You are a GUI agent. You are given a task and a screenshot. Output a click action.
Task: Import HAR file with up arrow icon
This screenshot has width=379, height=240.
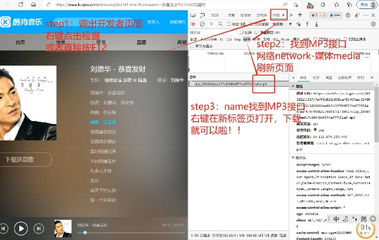[307, 24]
